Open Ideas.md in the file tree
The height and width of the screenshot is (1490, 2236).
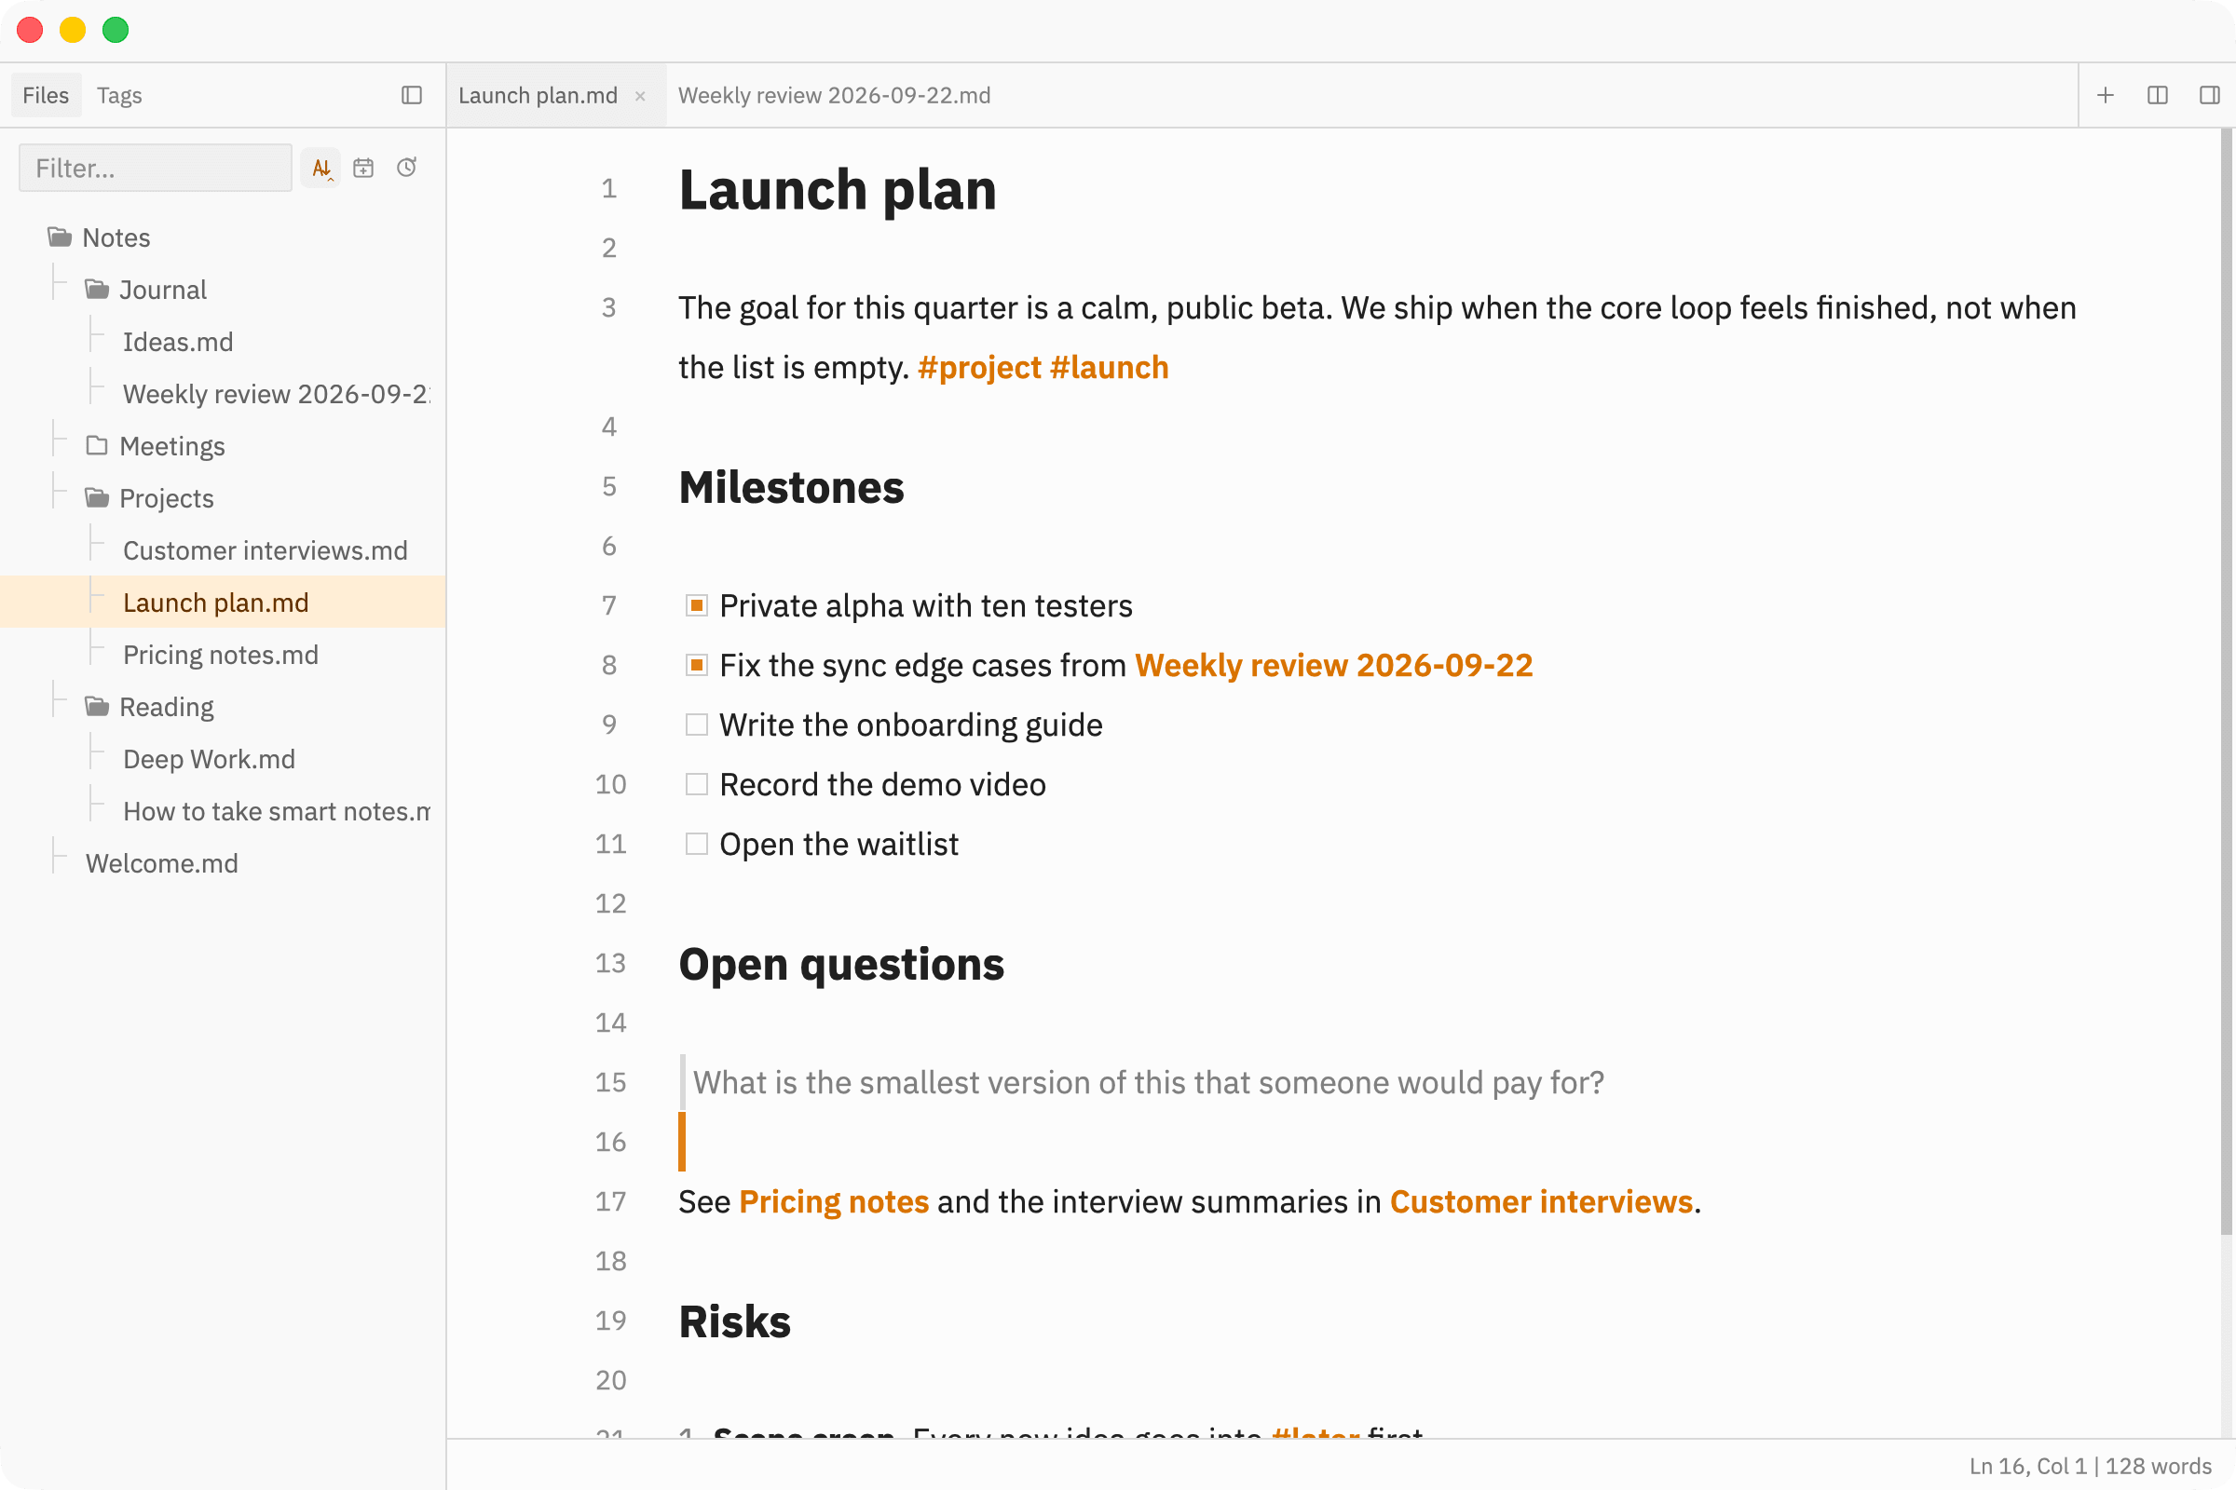pyautogui.click(x=178, y=342)
